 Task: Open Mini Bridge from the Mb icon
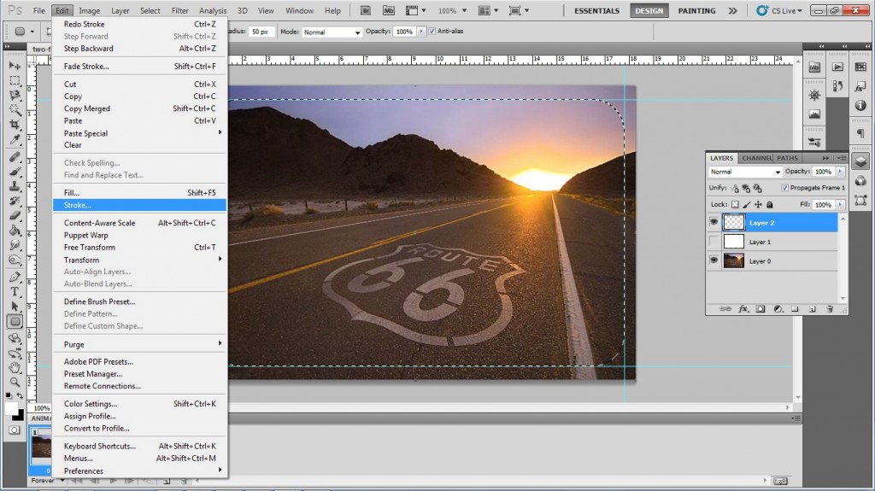tap(389, 10)
